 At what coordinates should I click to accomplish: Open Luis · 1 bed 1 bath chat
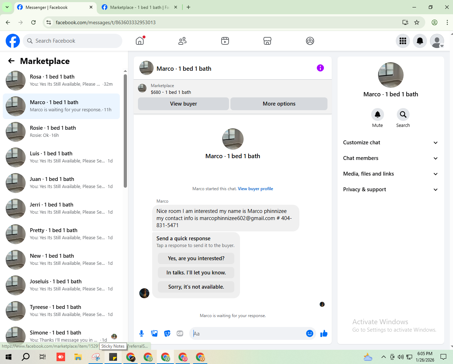(61, 157)
